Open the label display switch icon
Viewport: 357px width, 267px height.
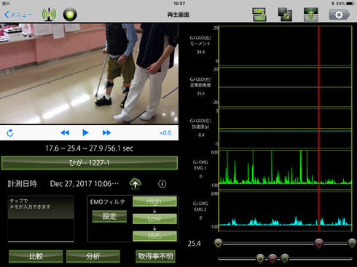(259, 15)
